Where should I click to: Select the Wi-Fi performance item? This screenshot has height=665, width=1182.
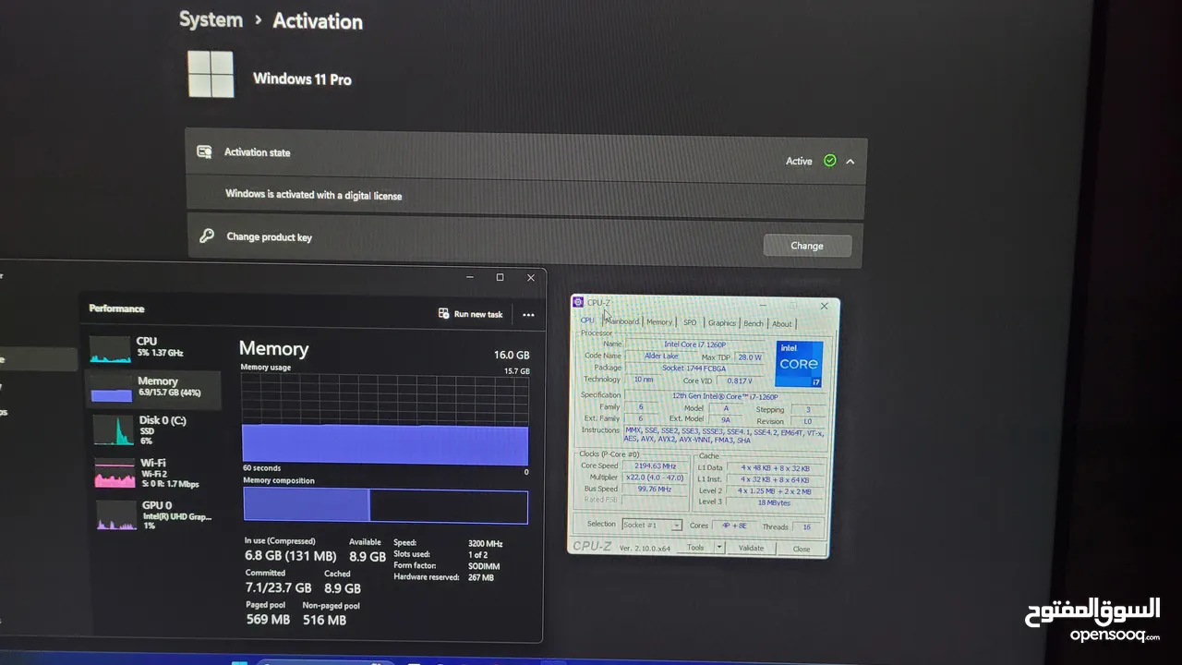[152, 472]
